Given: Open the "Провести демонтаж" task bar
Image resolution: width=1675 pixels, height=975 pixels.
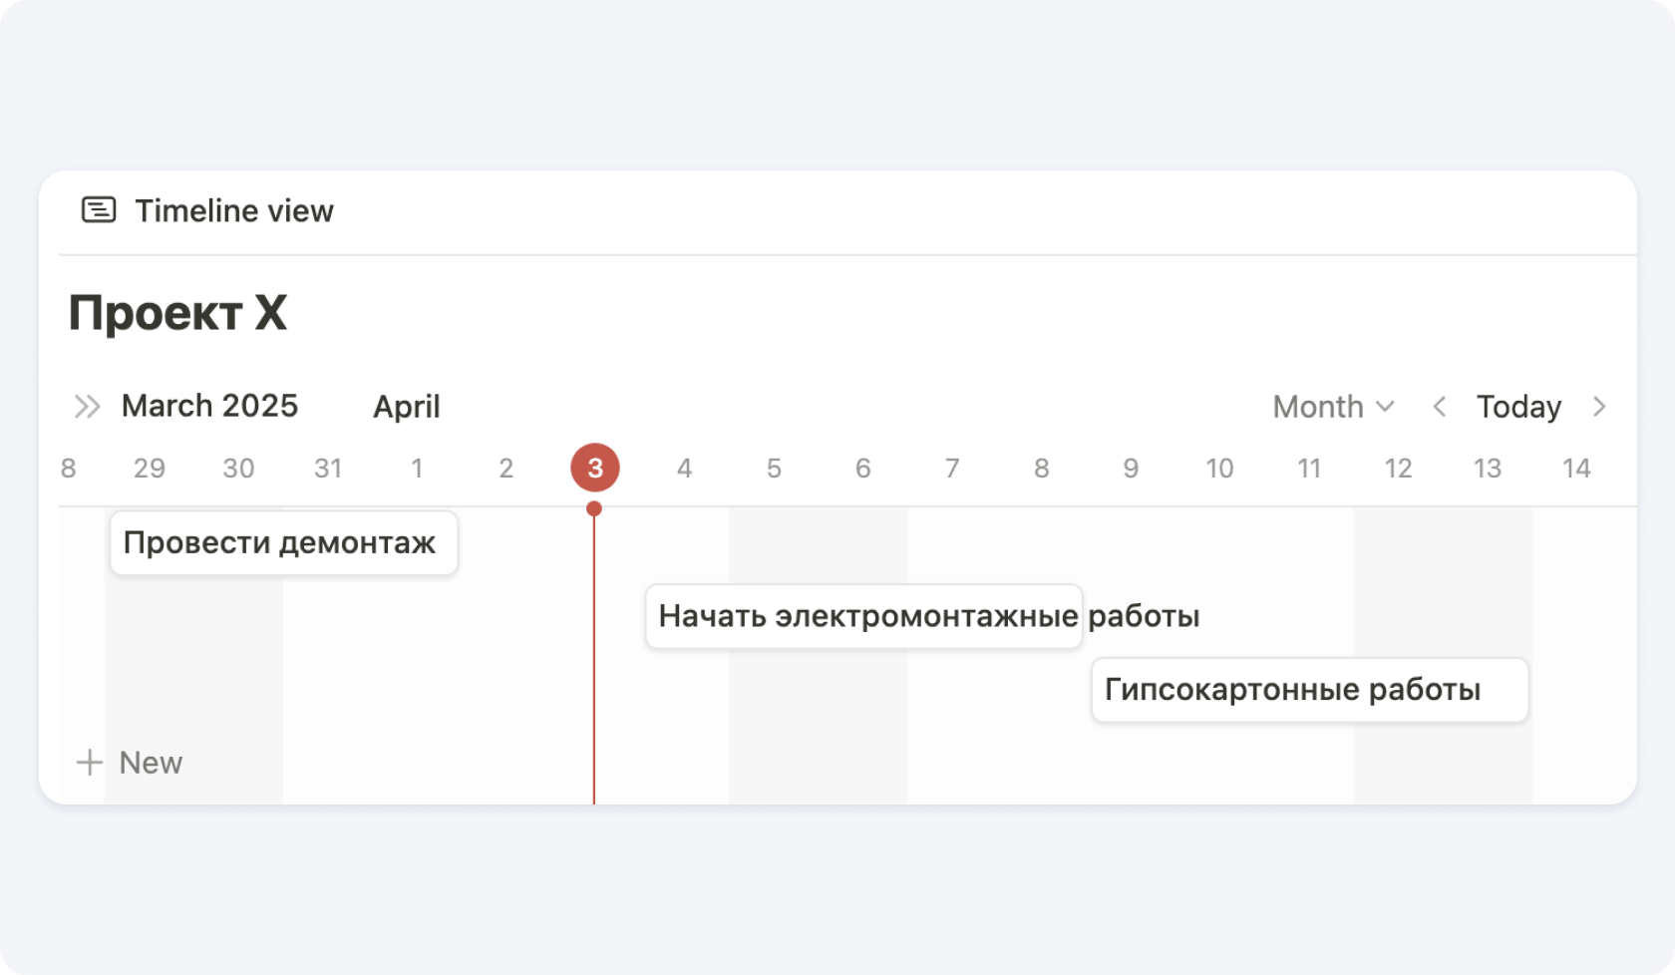Looking at the screenshot, I should pyautogui.click(x=283, y=543).
